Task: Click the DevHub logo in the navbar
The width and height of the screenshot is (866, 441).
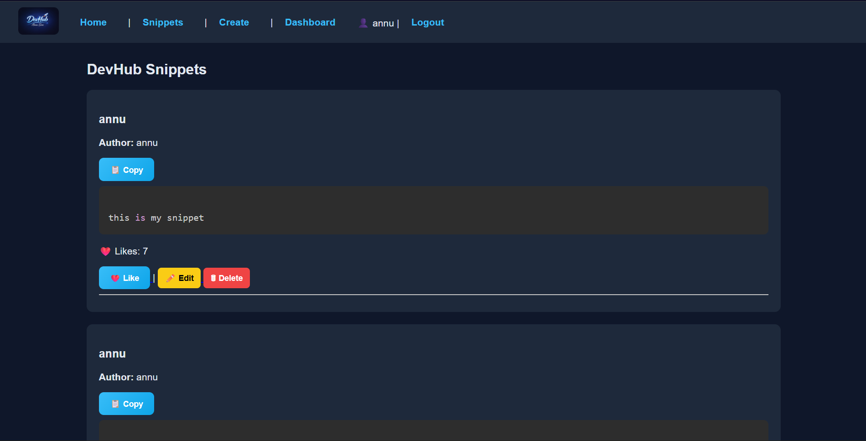Action: tap(38, 21)
